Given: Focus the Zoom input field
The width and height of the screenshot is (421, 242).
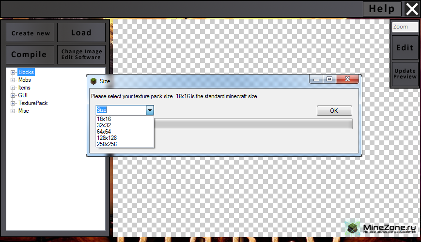Looking at the screenshot, I should [x=405, y=27].
